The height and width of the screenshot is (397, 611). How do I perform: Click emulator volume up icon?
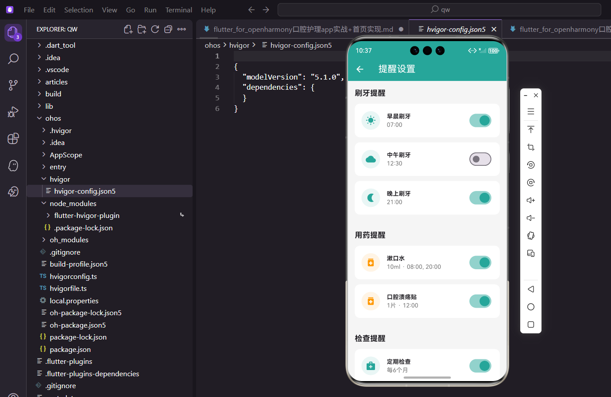[531, 200]
